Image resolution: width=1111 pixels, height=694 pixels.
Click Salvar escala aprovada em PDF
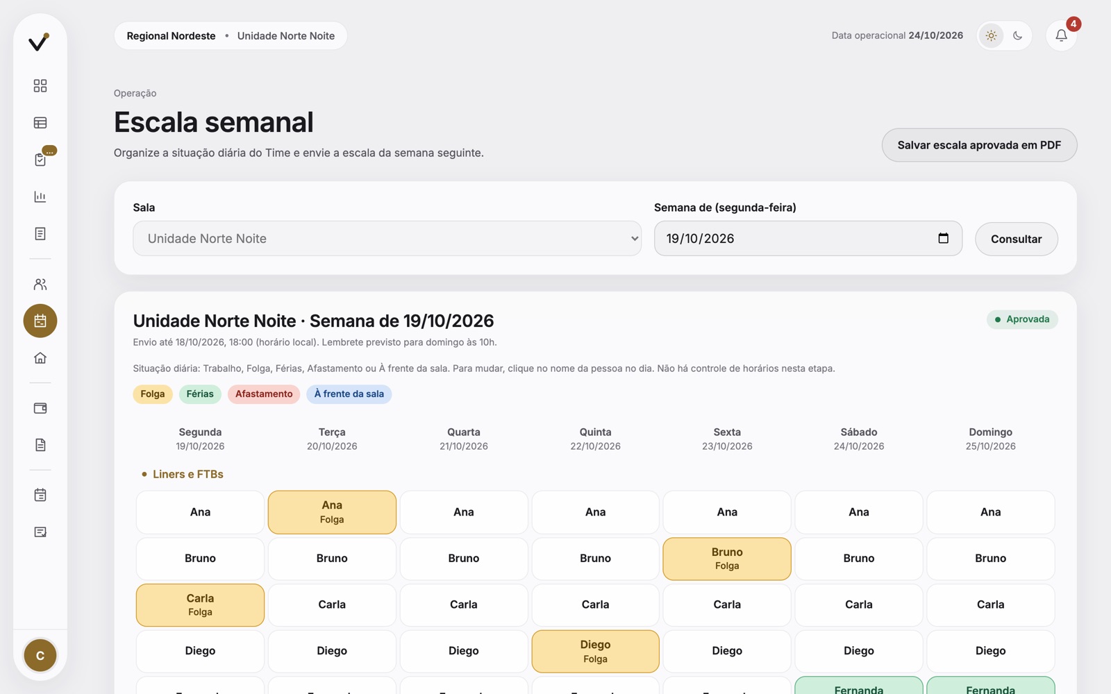pos(979,145)
